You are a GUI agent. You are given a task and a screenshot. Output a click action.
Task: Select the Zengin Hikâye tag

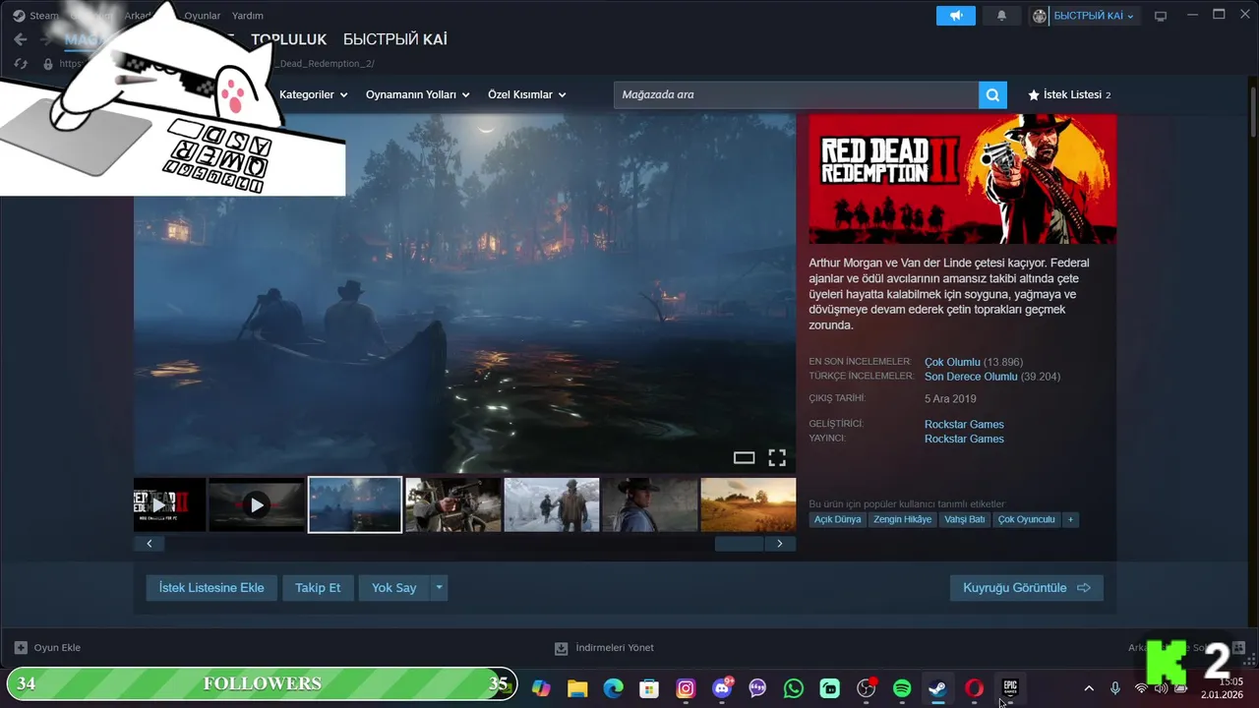click(x=902, y=519)
